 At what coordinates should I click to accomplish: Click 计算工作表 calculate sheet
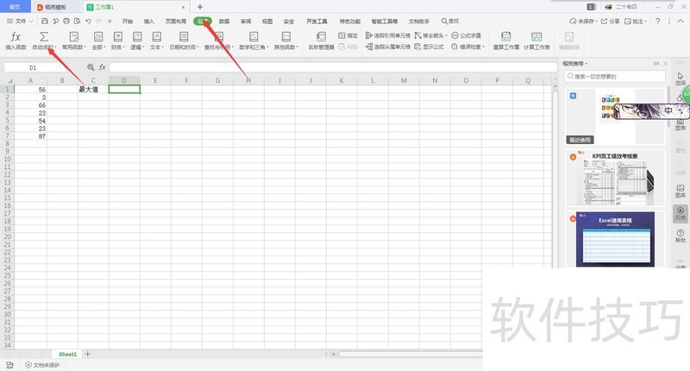click(536, 41)
